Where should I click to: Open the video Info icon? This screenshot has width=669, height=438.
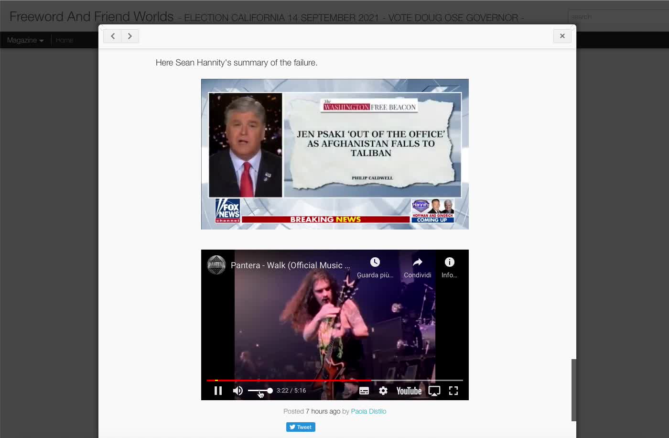click(450, 262)
